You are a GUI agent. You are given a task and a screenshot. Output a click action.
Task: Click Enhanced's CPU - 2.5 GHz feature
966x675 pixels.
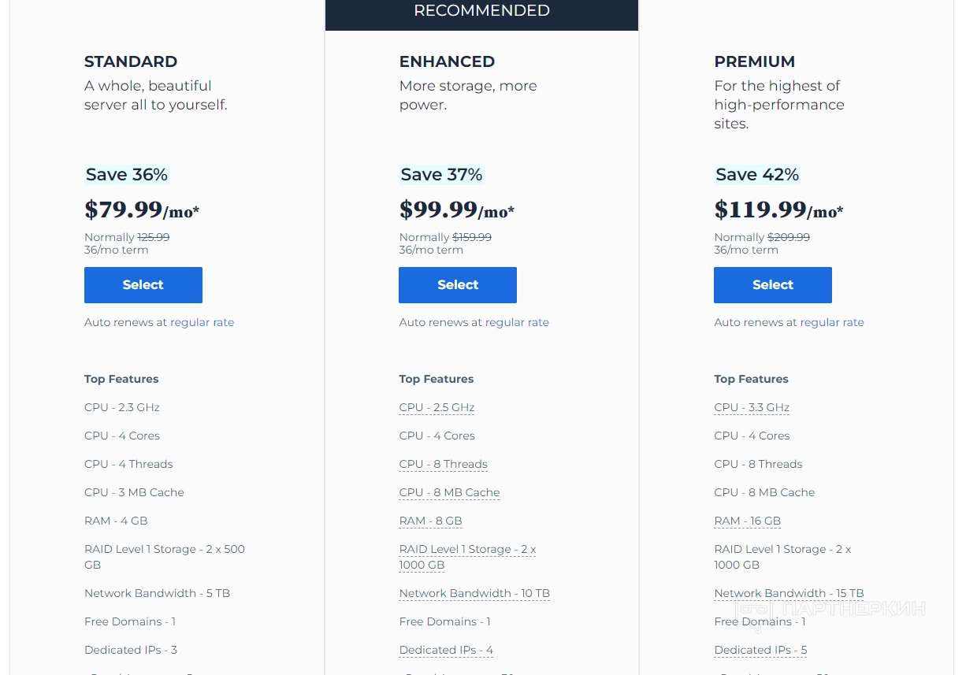coord(437,407)
